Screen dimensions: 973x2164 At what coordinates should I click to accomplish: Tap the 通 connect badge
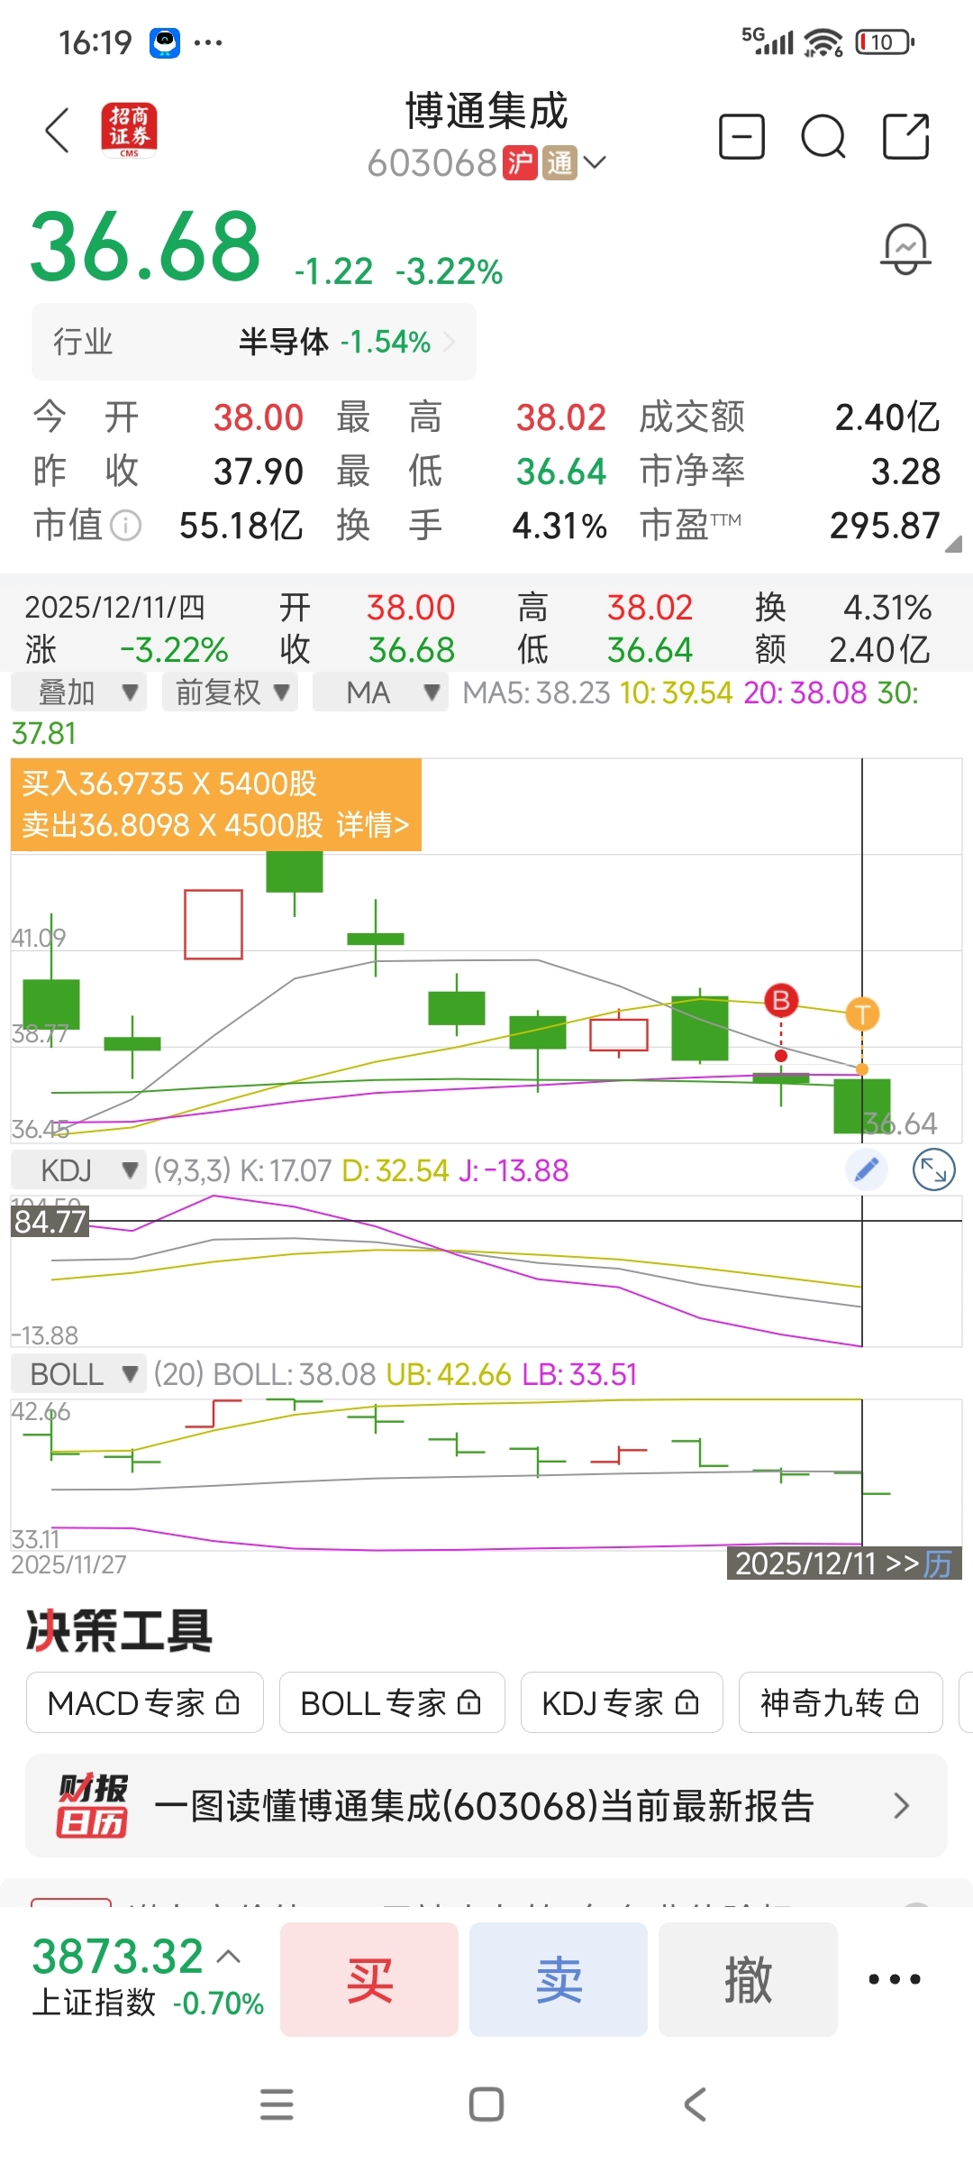click(559, 163)
